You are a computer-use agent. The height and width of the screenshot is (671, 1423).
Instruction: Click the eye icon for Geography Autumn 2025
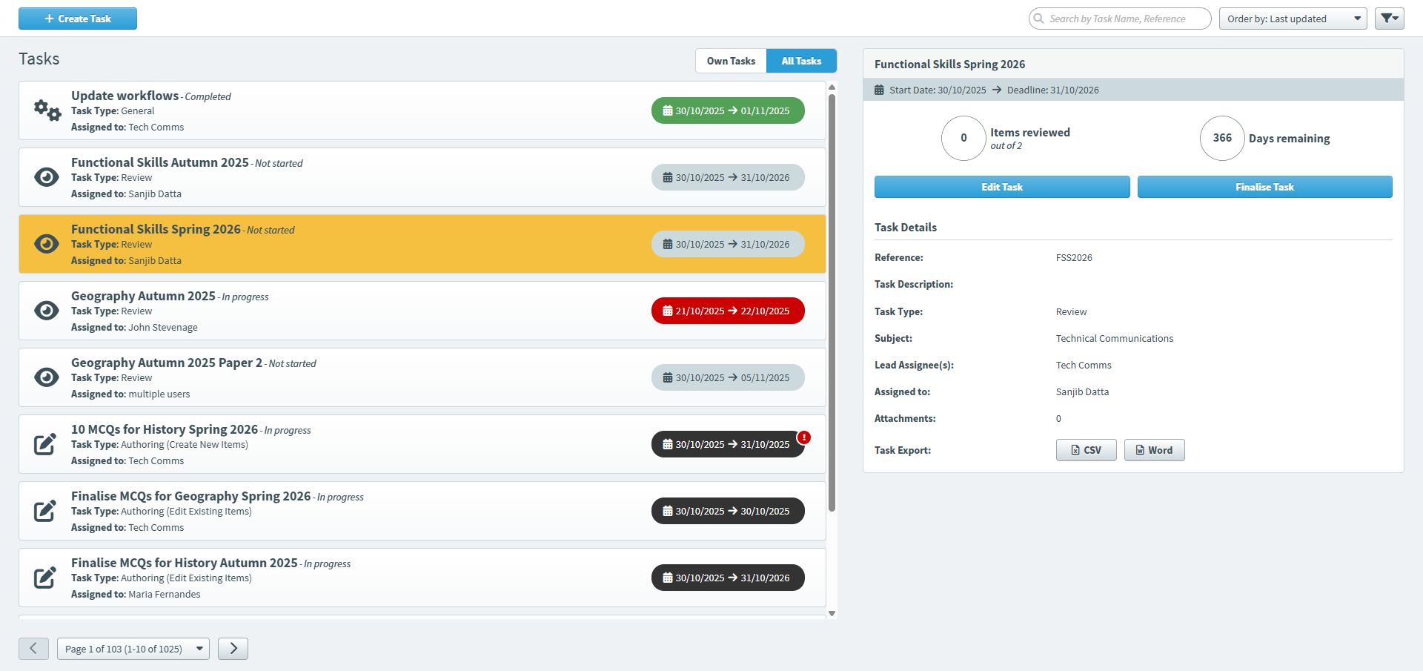(x=47, y=311)
